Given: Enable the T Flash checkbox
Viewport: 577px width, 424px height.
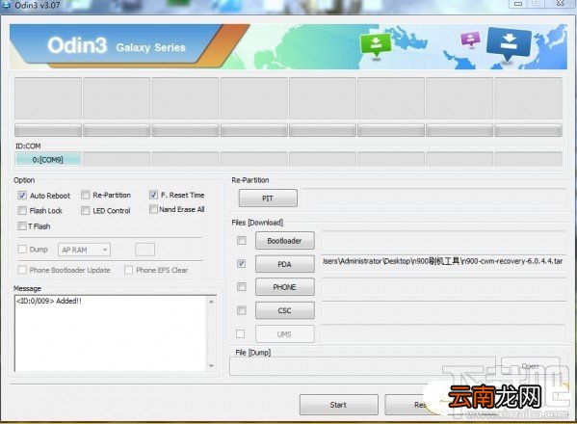Looking at the screenshot, I should tap(22, 226).
